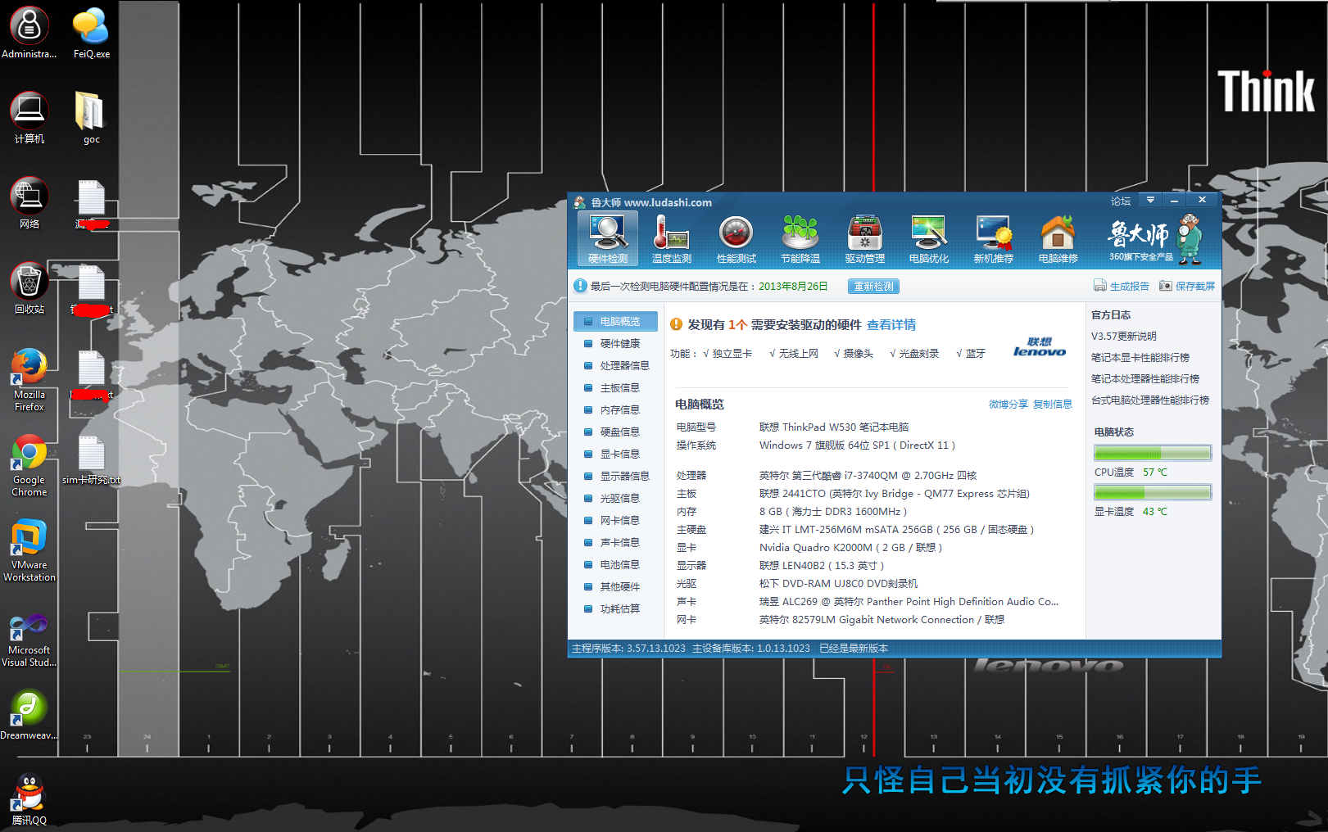Click 生成报告 to generate report
Screen dimensions: 1328x832
[1122, 286]
